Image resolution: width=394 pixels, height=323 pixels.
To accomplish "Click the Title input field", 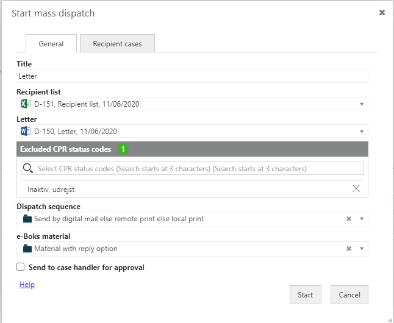I will [192, 76].
